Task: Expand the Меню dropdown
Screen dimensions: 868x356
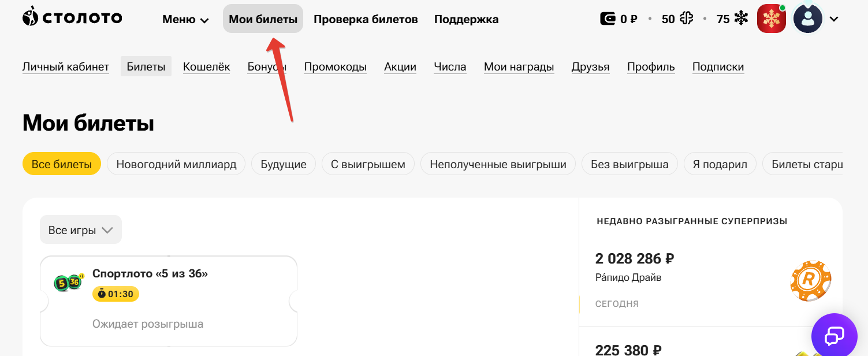Action: (x=185, y=18)
